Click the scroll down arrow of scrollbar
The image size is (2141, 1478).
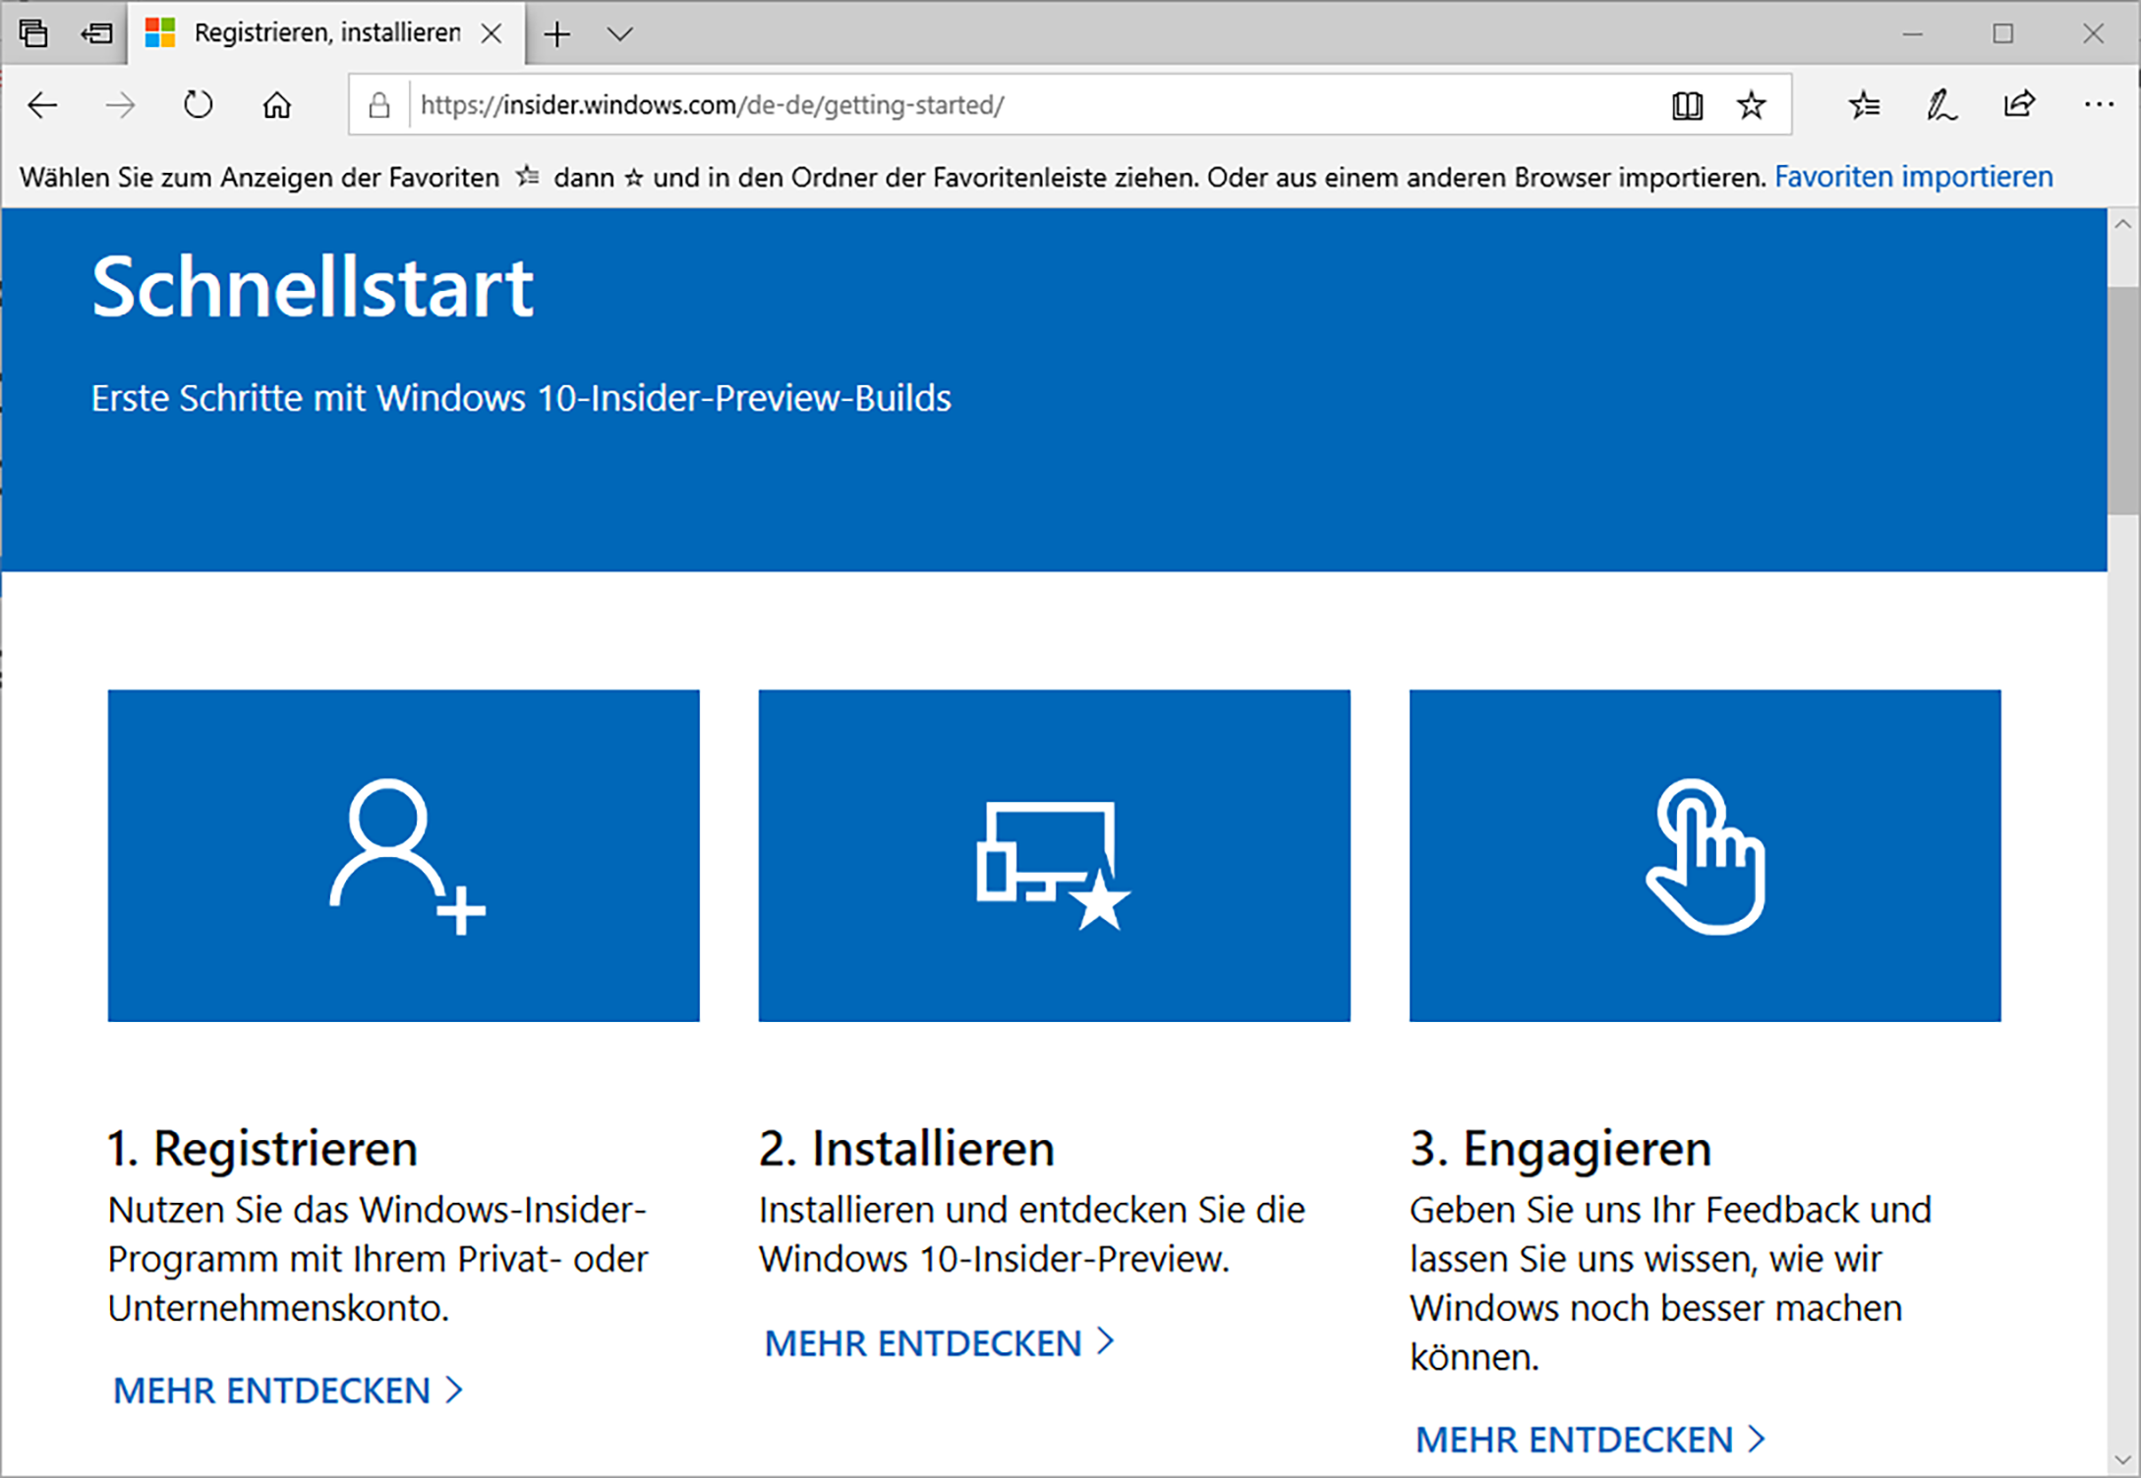pos(2123,1460)
